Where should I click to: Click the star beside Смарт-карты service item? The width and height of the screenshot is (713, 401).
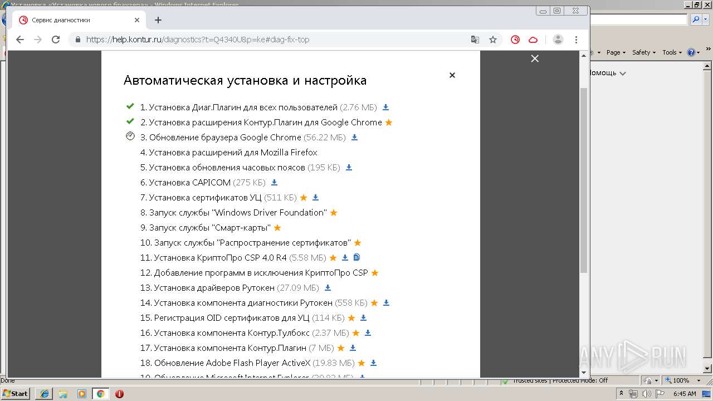277,228
